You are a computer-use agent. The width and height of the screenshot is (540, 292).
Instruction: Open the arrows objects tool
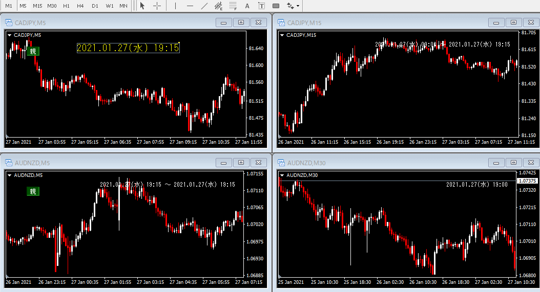point(290,6)
